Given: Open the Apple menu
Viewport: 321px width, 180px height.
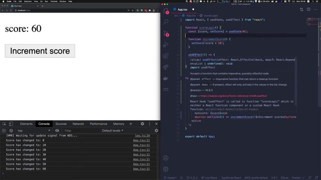Looking at the screenshot, I should point(3,1).
